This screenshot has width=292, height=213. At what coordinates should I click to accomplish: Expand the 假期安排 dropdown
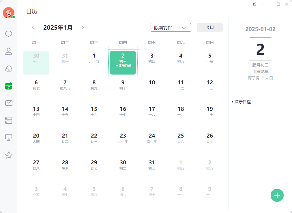[x=171, y=27]
